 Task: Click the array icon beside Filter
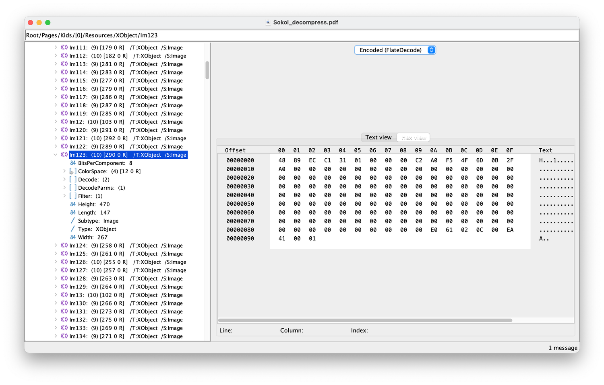coord(73,196)
